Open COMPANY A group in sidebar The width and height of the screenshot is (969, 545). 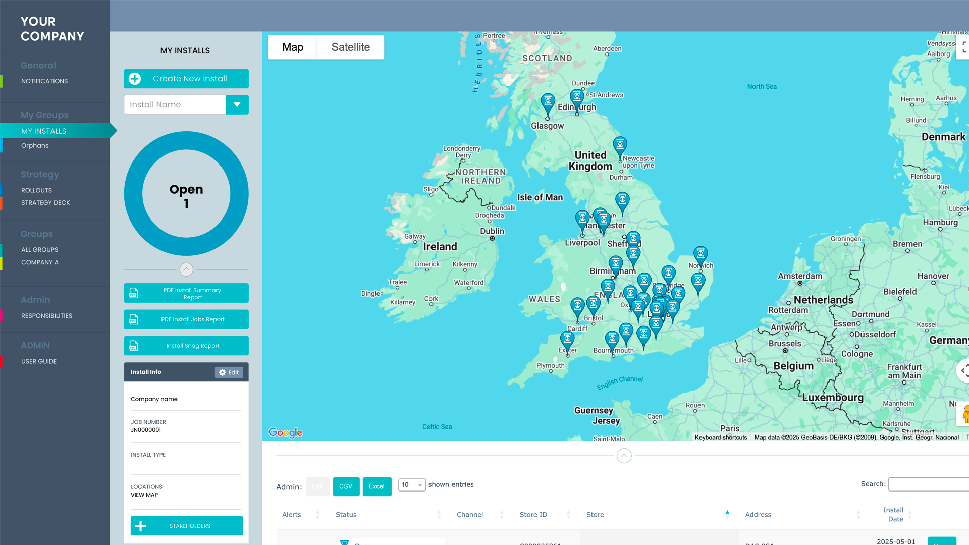pos(40,262)
